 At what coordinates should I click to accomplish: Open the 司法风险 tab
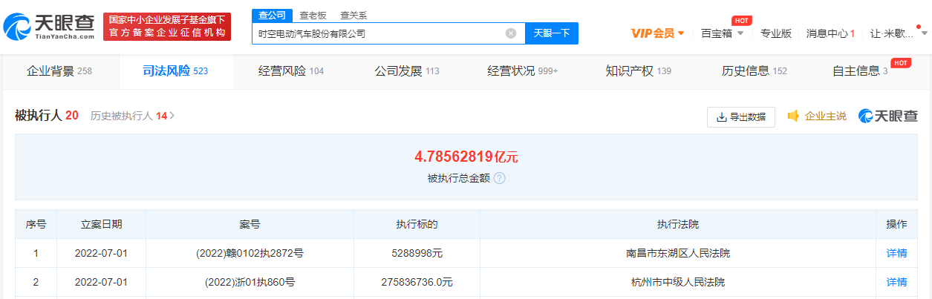click(x=175, y=71)
